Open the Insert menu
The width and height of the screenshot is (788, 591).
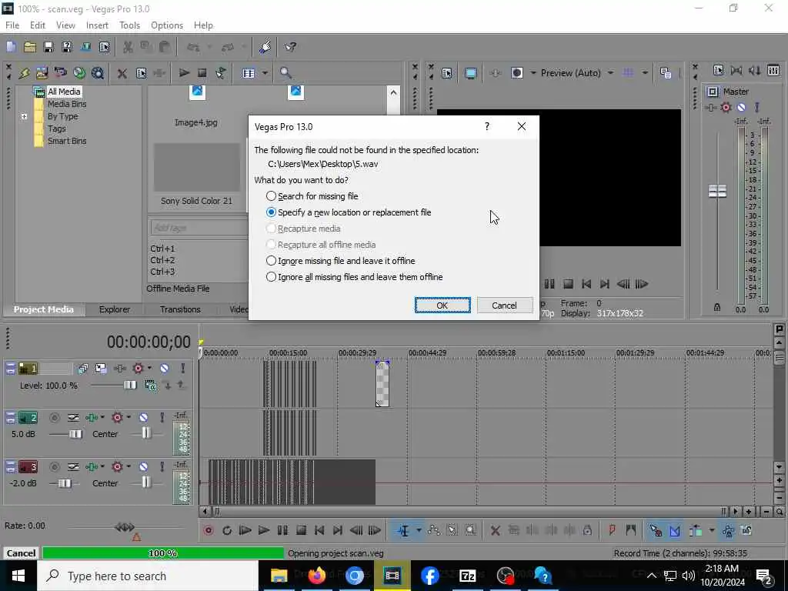point(97,25)
